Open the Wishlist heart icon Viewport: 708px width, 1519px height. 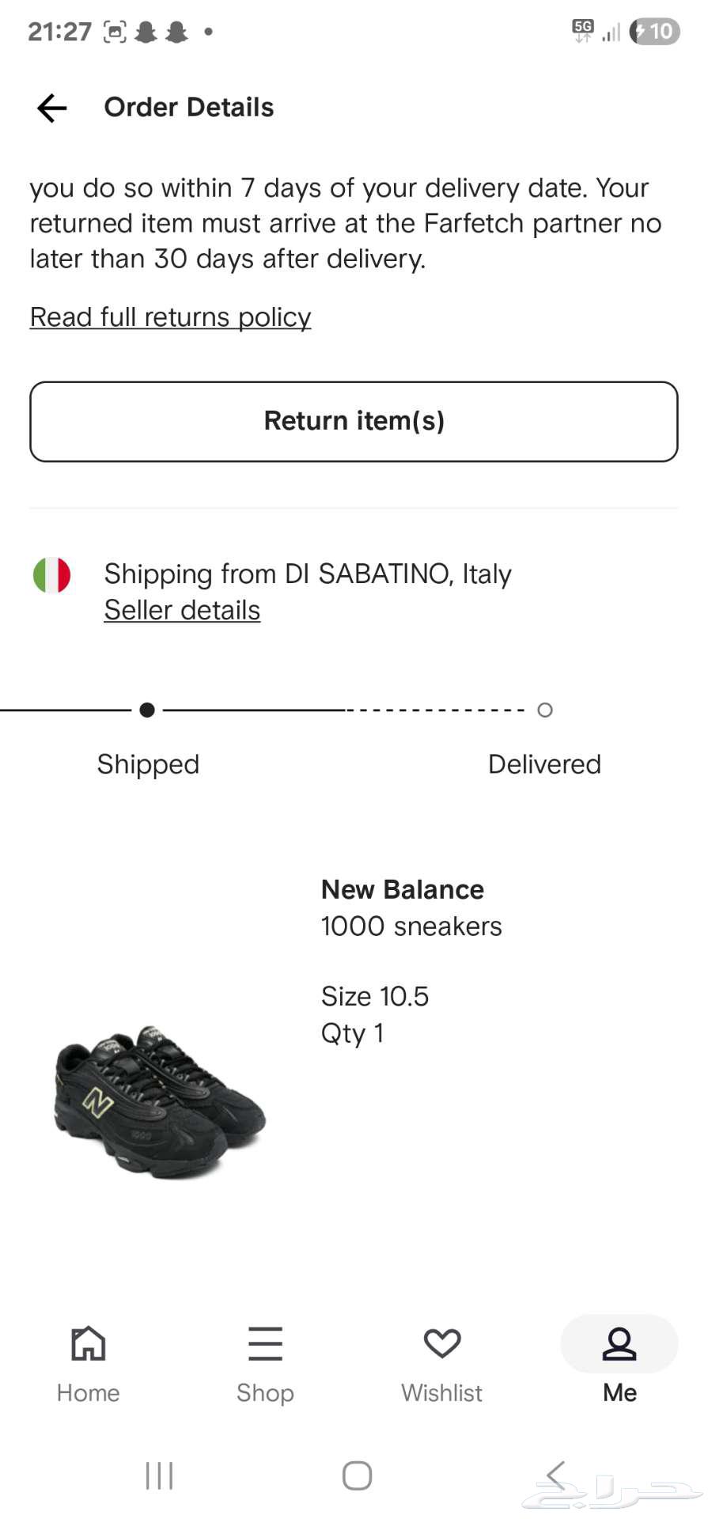coord(441,1343)
